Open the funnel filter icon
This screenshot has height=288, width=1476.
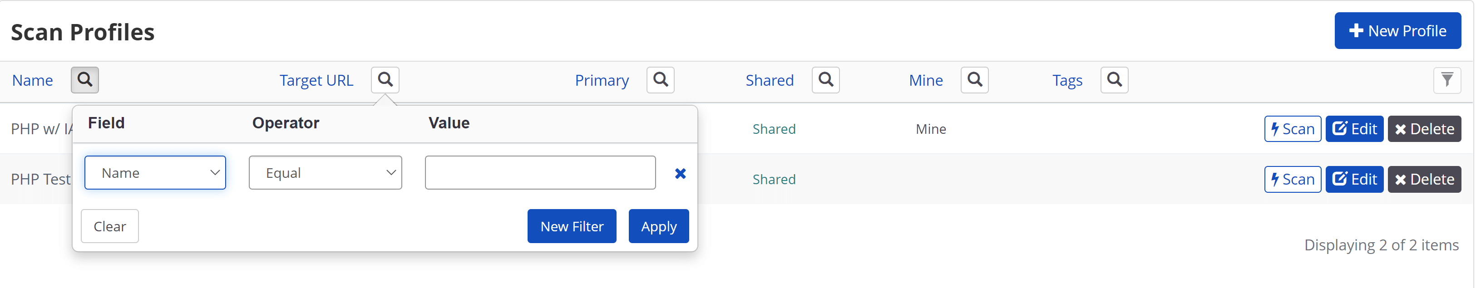[x=1447, y=80]
